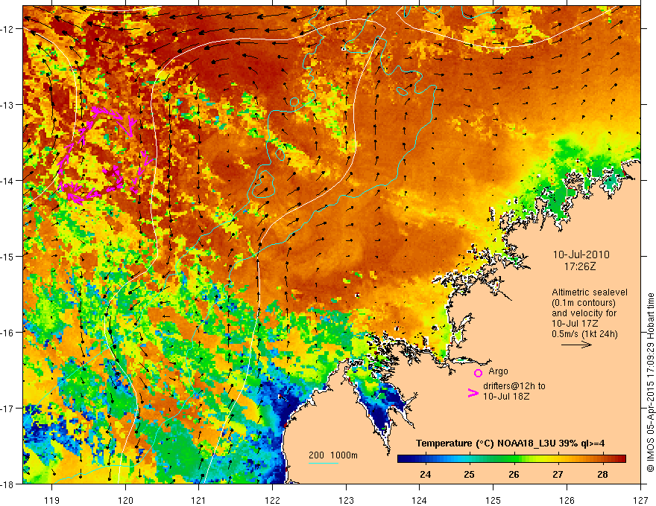The image size is (656, 506).
Task: Click the temperature color bar
Action: [511, 459]
